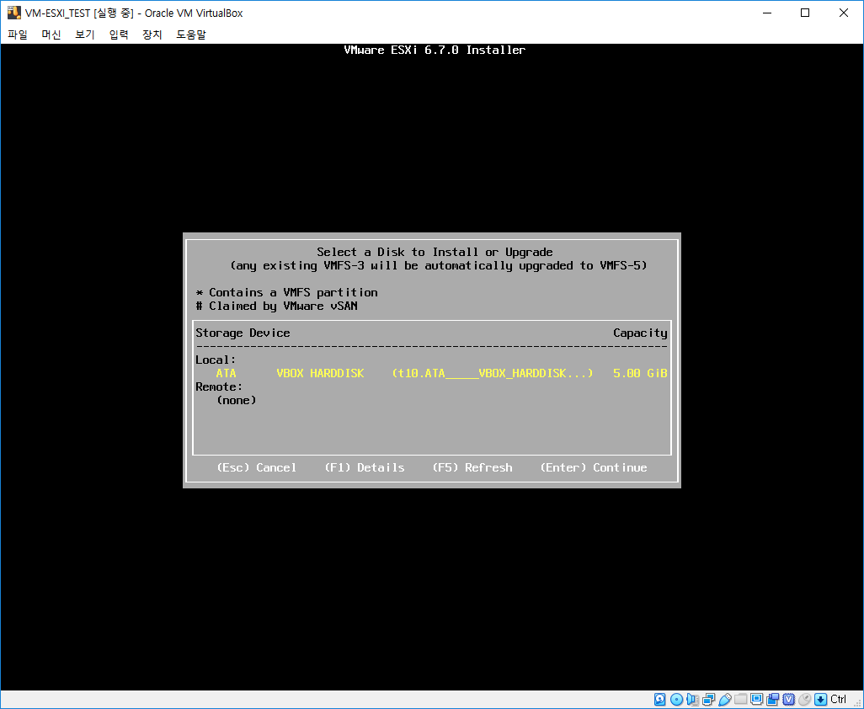This screenshot has height=709, width=864.
Task: Click the (none) remote entry
Action: click(237, 401)
